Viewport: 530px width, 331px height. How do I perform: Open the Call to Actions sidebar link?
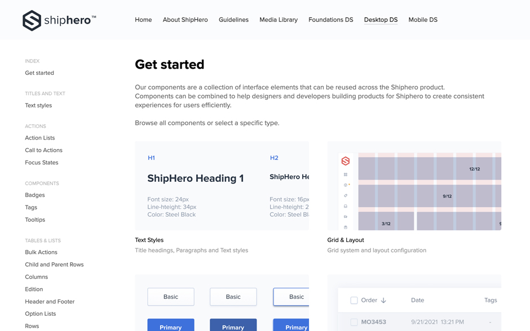[x=43, y=150]
